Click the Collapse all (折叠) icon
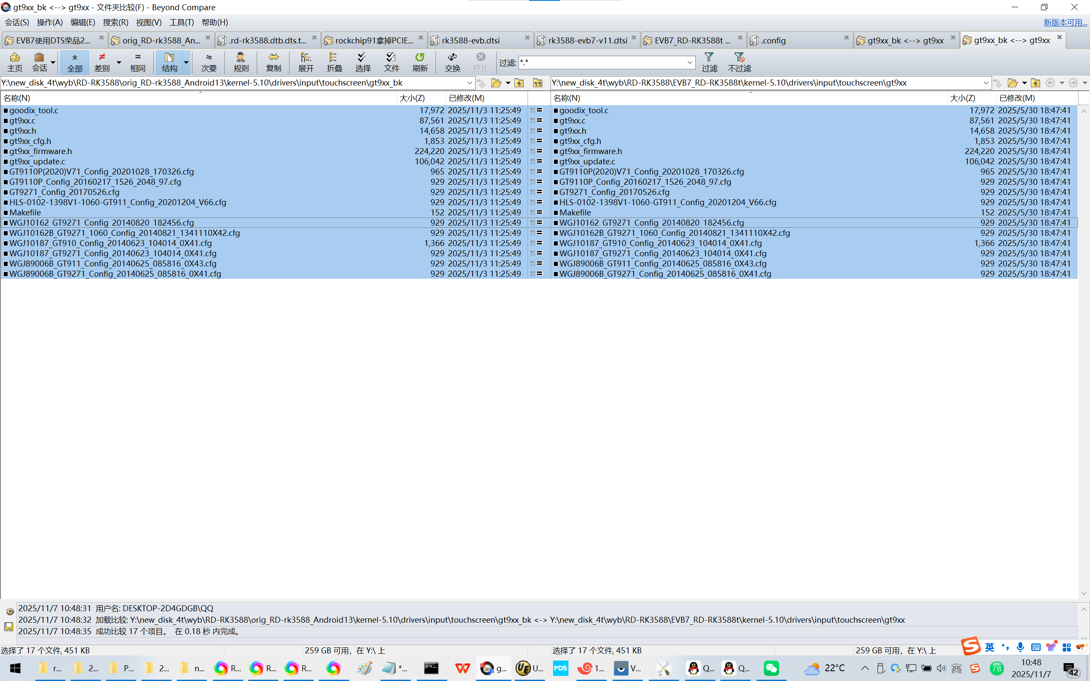This screenshot has height=681, width=1090. click(334, 62)
